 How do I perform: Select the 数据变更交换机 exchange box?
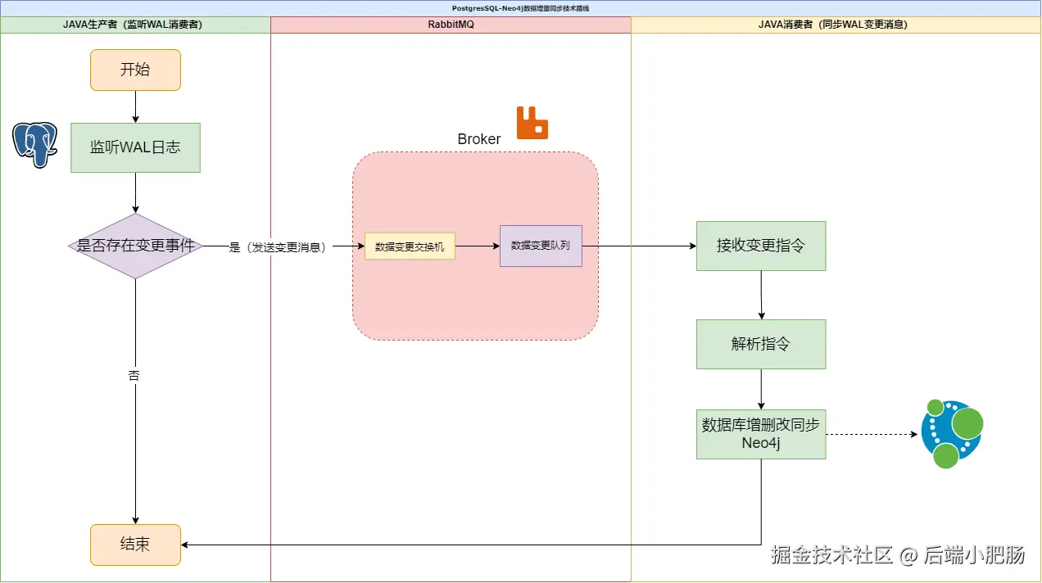coord(410,246)
